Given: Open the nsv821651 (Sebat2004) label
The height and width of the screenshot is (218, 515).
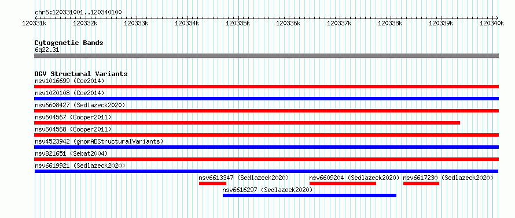Looking at the screenshot, I should pyautogui.click(x=71, y=153).
